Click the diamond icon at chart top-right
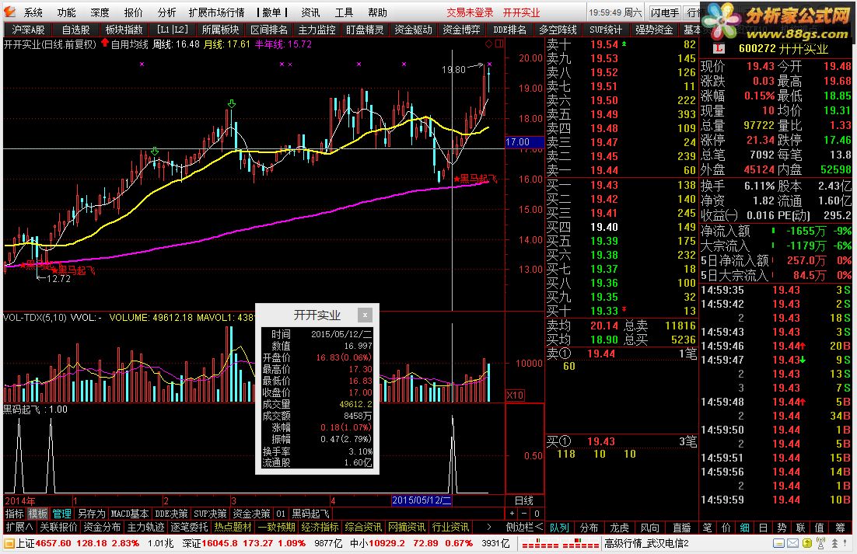 point(488,44)
